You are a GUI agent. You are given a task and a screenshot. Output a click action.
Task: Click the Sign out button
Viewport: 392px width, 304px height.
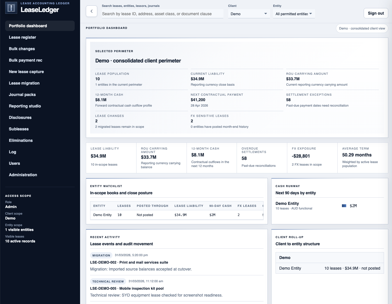(376, 13)
